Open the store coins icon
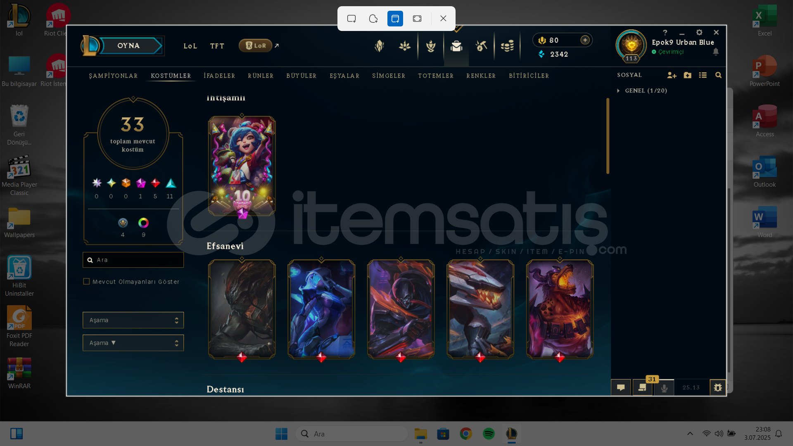Viewport: 793px width, 446px height. pos(507,46)
